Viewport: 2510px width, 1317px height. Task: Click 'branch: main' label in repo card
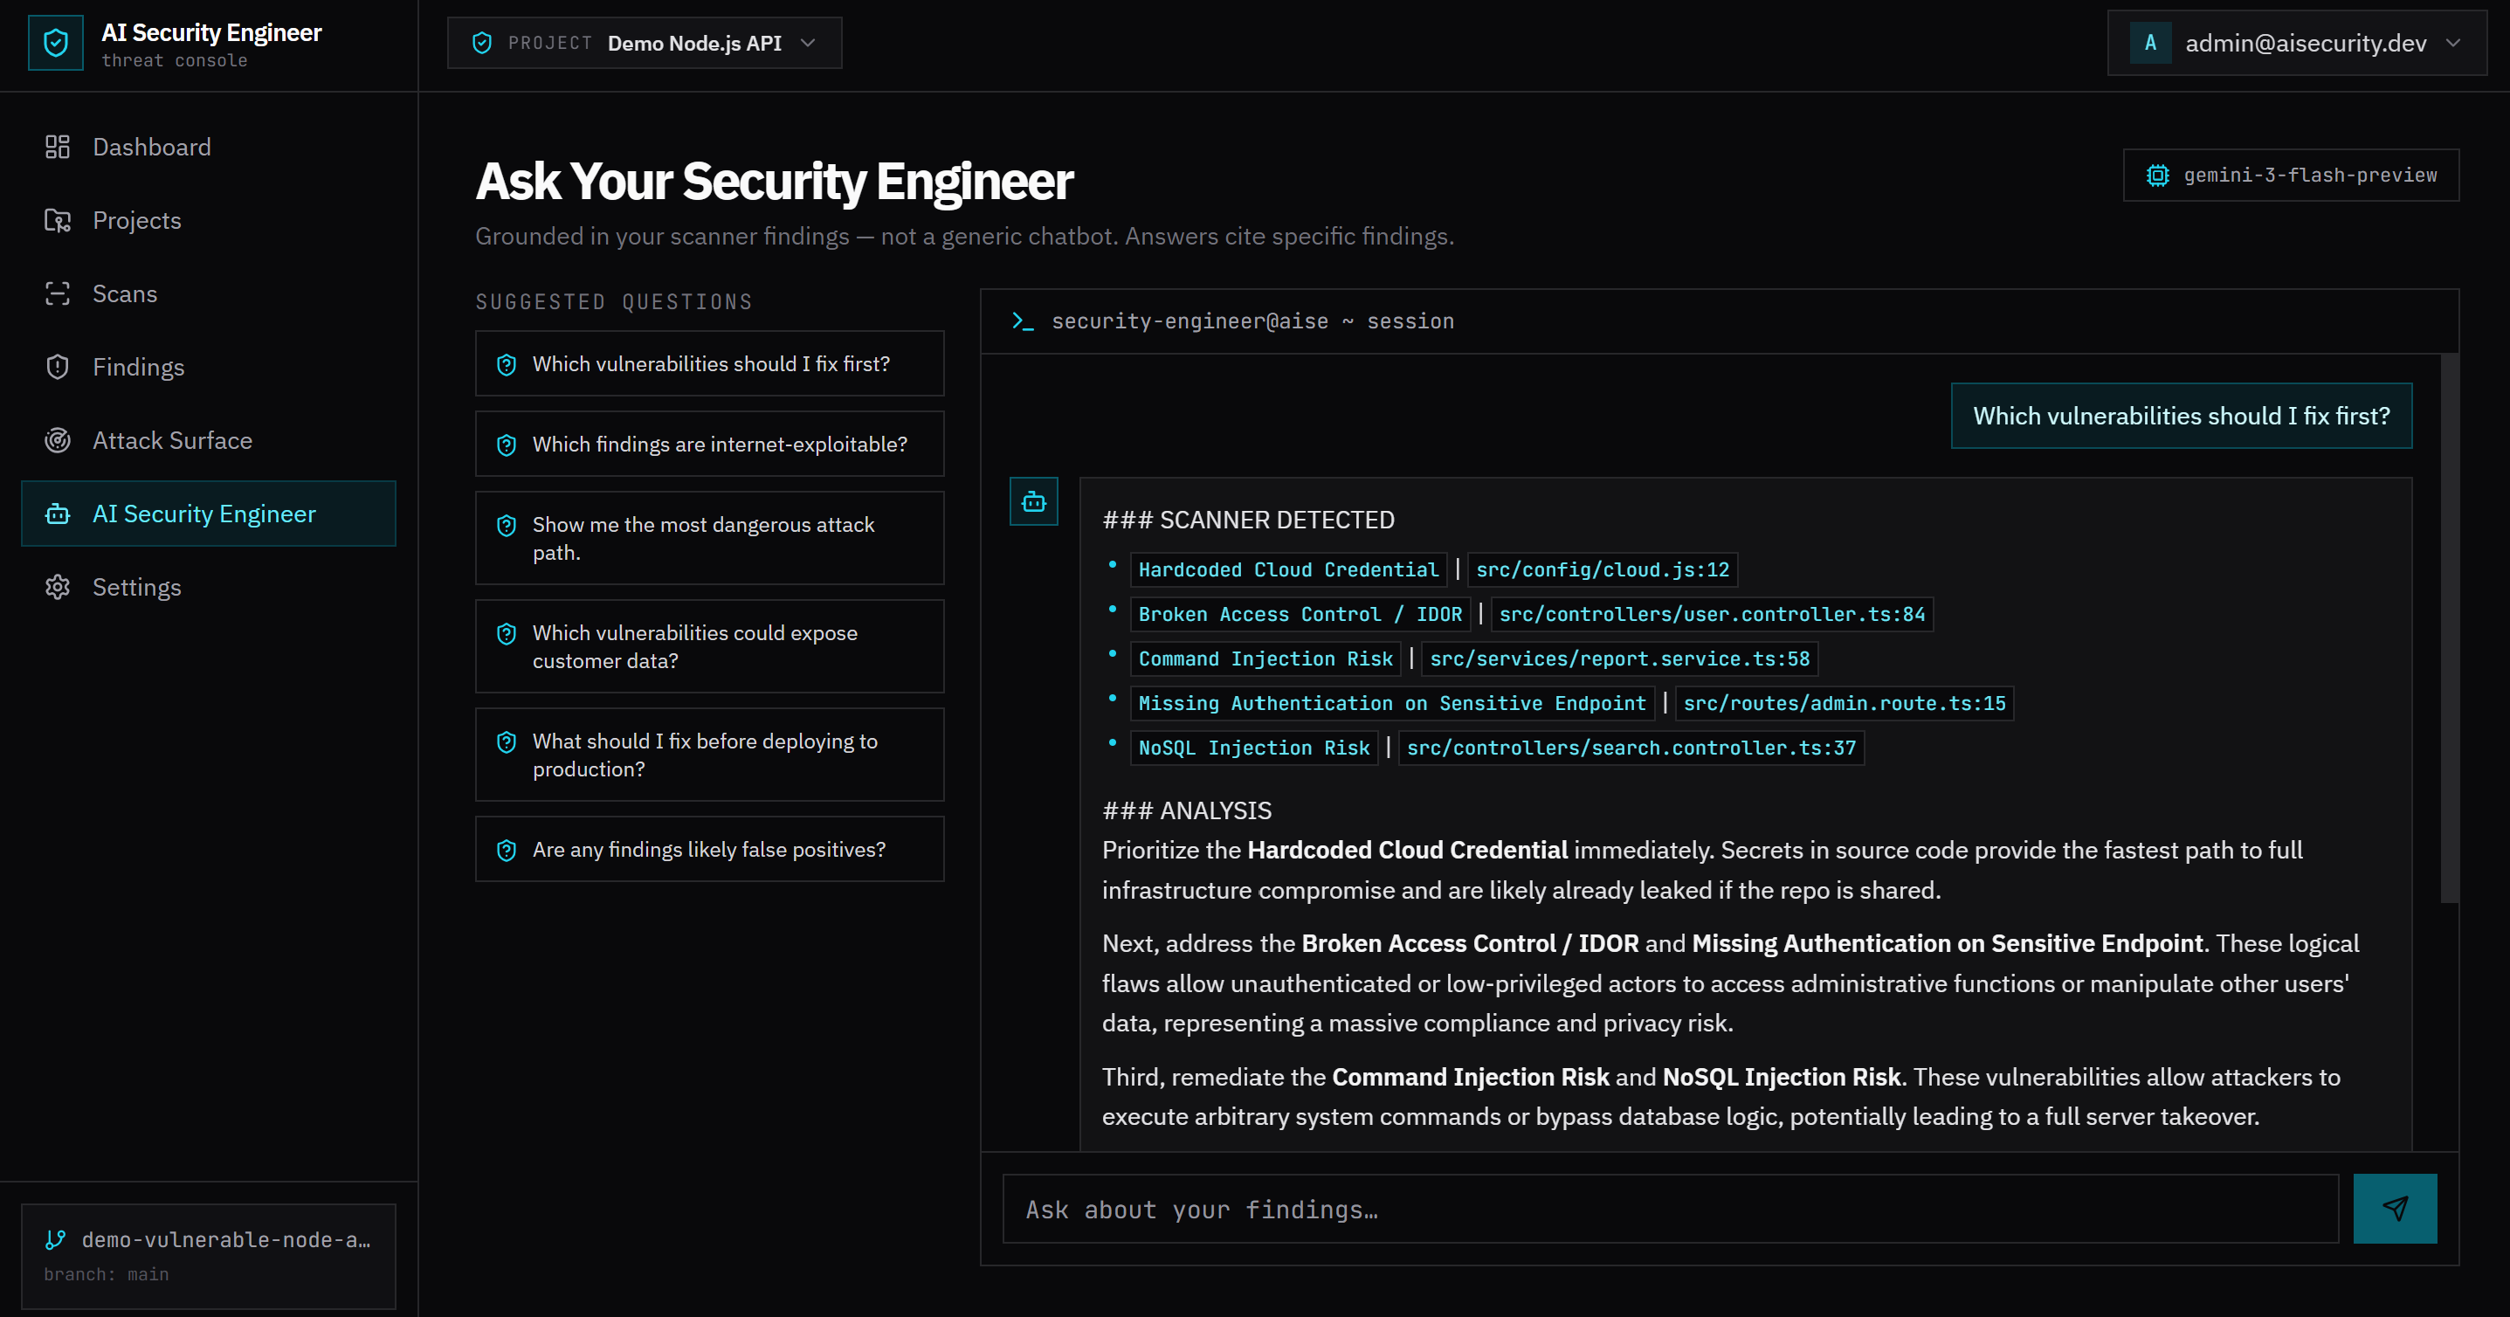tap(107, 1274)
